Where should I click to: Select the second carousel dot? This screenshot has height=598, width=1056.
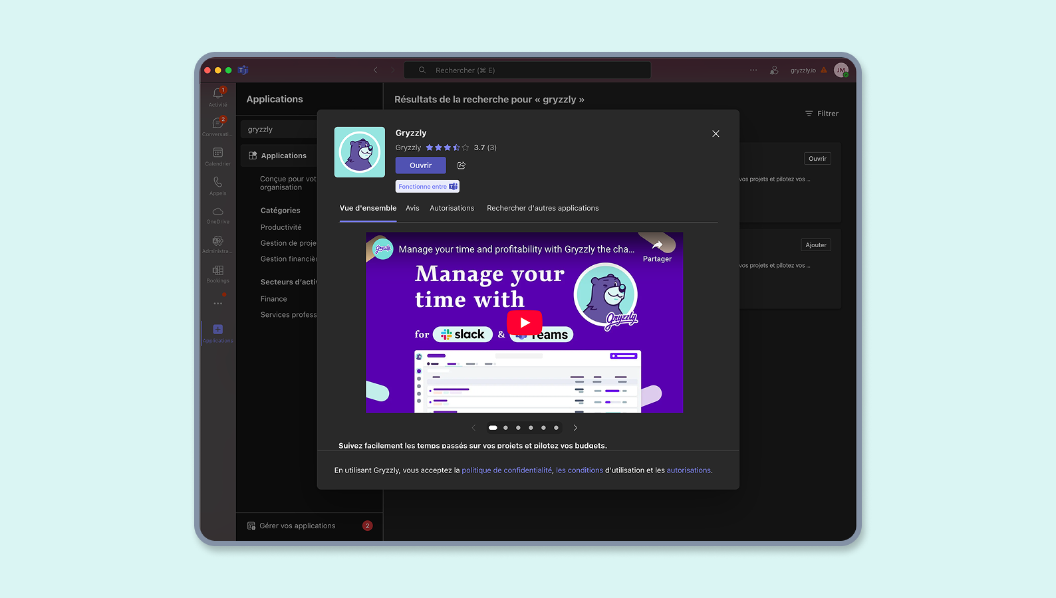click(x=505, y=428)
